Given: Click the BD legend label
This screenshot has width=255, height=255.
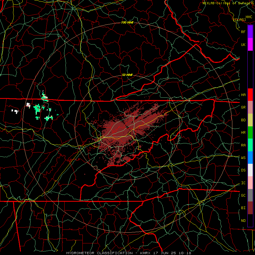Looking at the screenshot, I should pos(243,120).
